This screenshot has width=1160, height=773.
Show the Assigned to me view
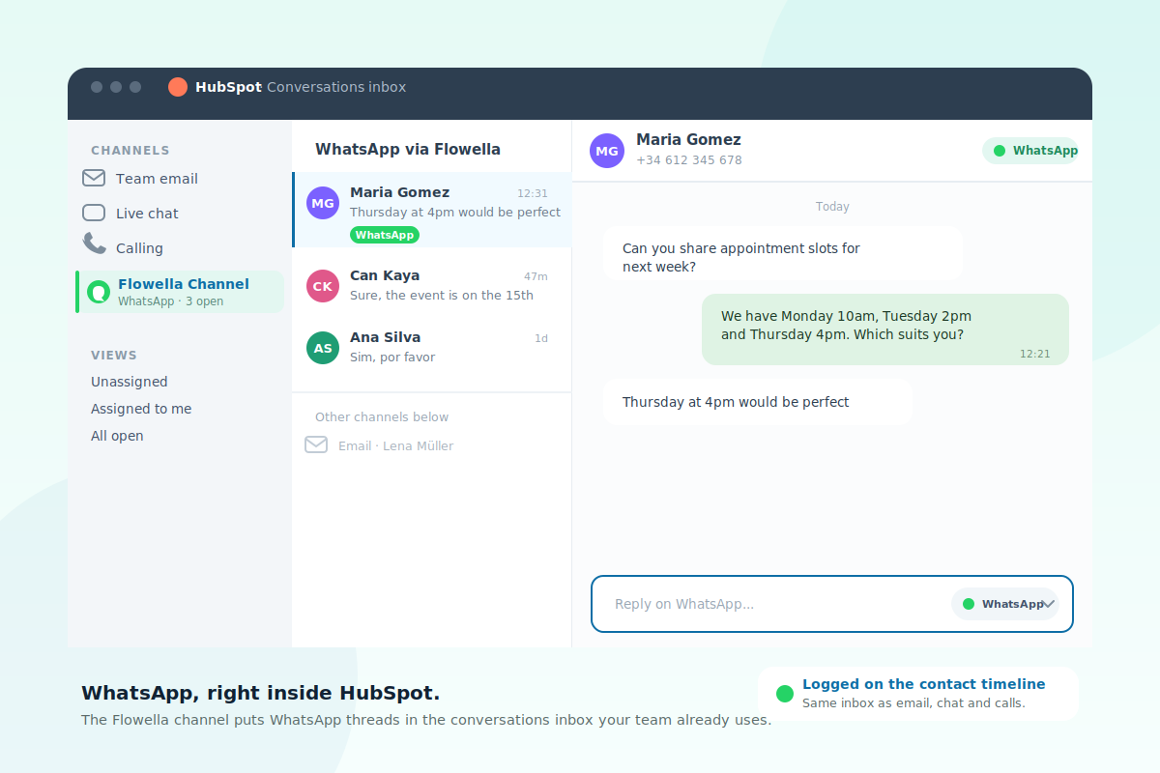(x=141, y=409)
